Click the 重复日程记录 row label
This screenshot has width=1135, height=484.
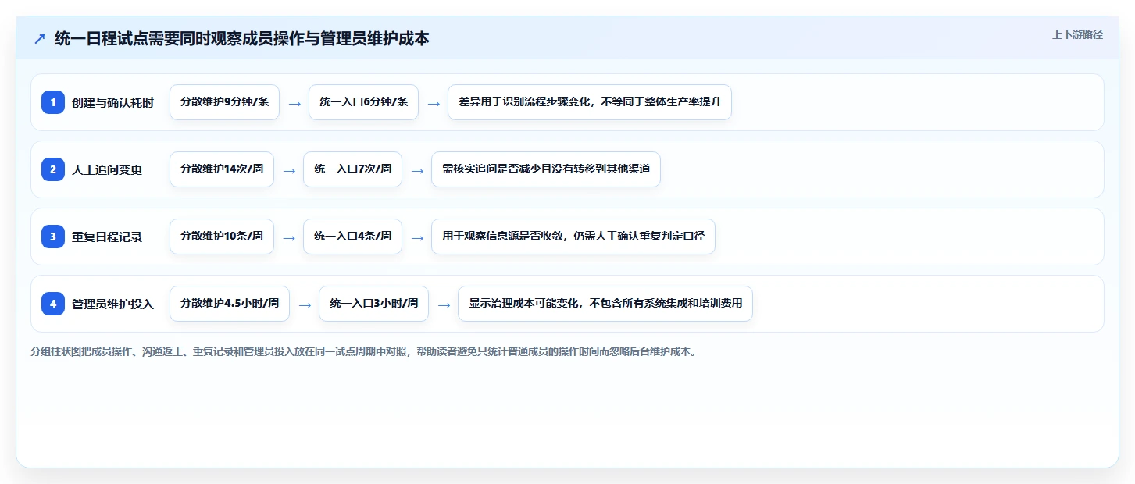click(107, 237)
